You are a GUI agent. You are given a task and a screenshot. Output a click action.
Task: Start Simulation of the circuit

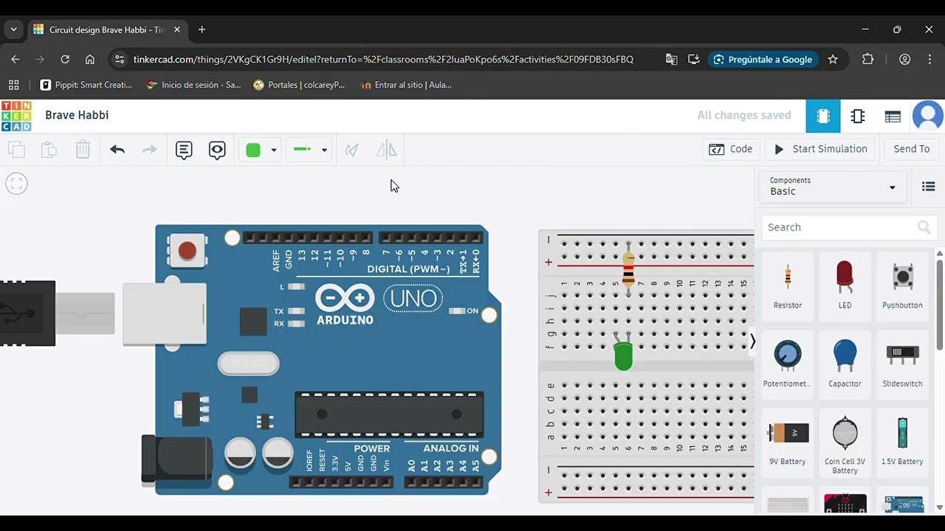(x=820, y=149)
